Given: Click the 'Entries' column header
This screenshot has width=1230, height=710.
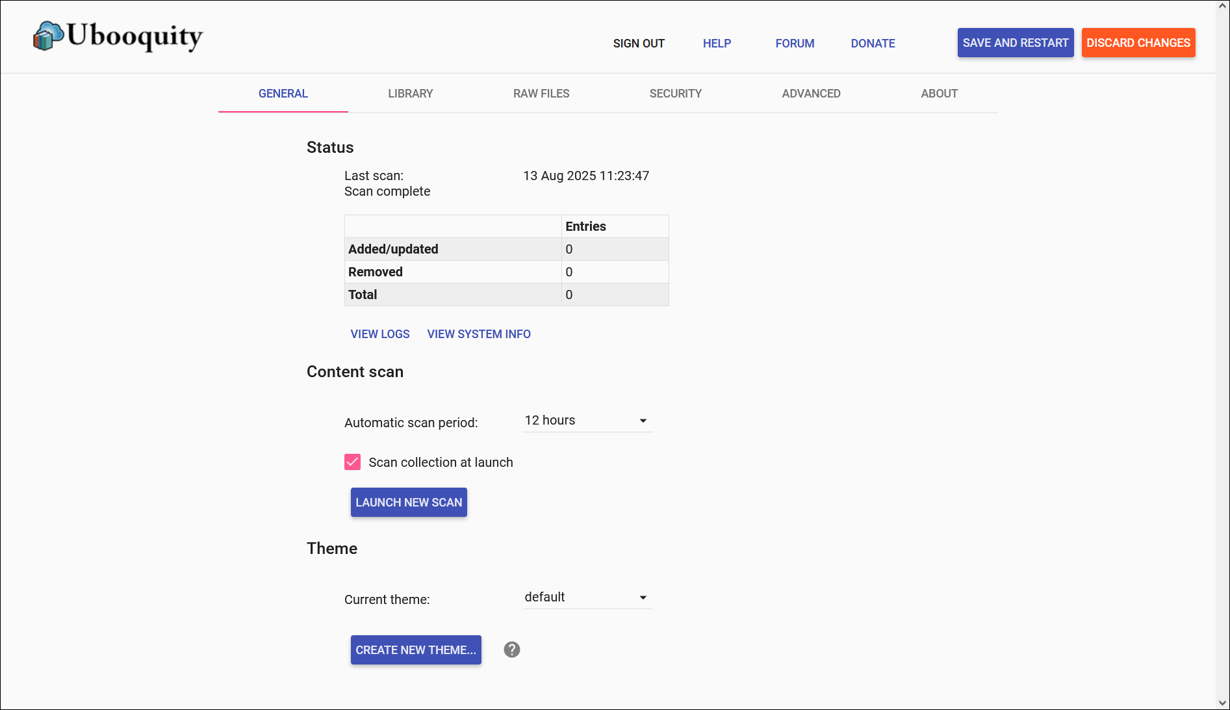Looking at the screenshot, I should pyautogui.click(x=585, y=226).
